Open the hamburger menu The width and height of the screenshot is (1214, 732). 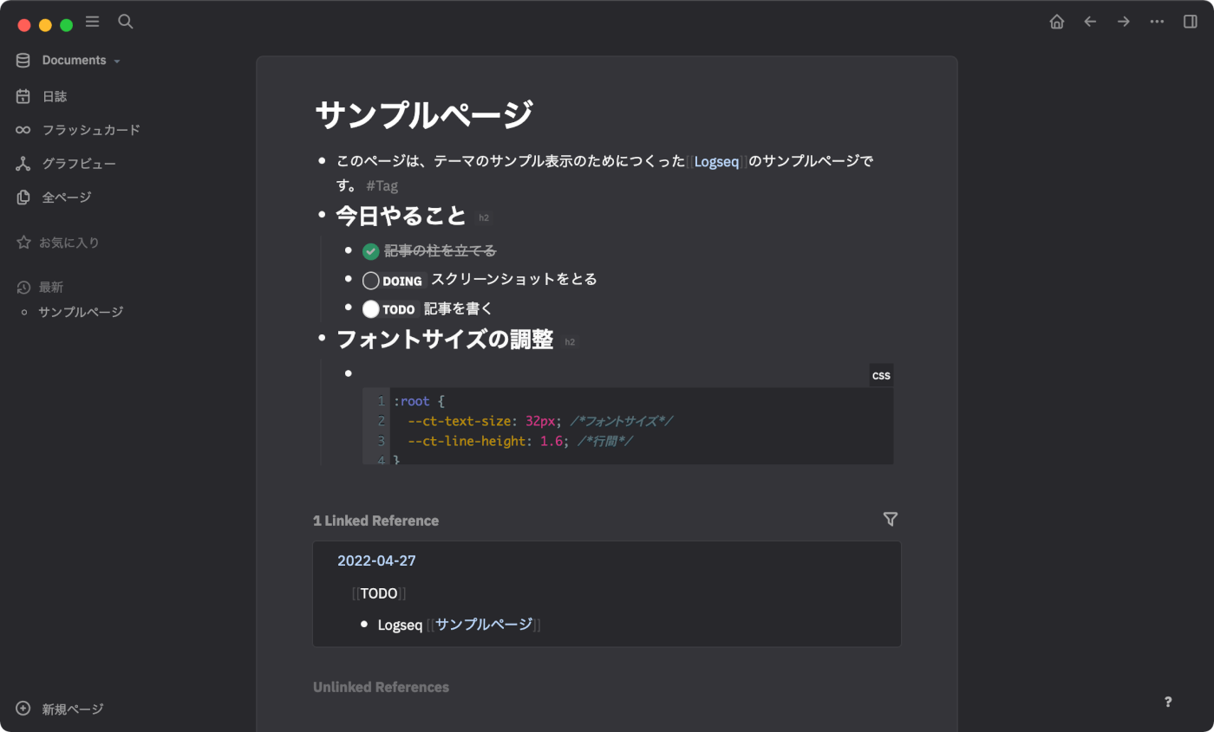click(92, 22)
